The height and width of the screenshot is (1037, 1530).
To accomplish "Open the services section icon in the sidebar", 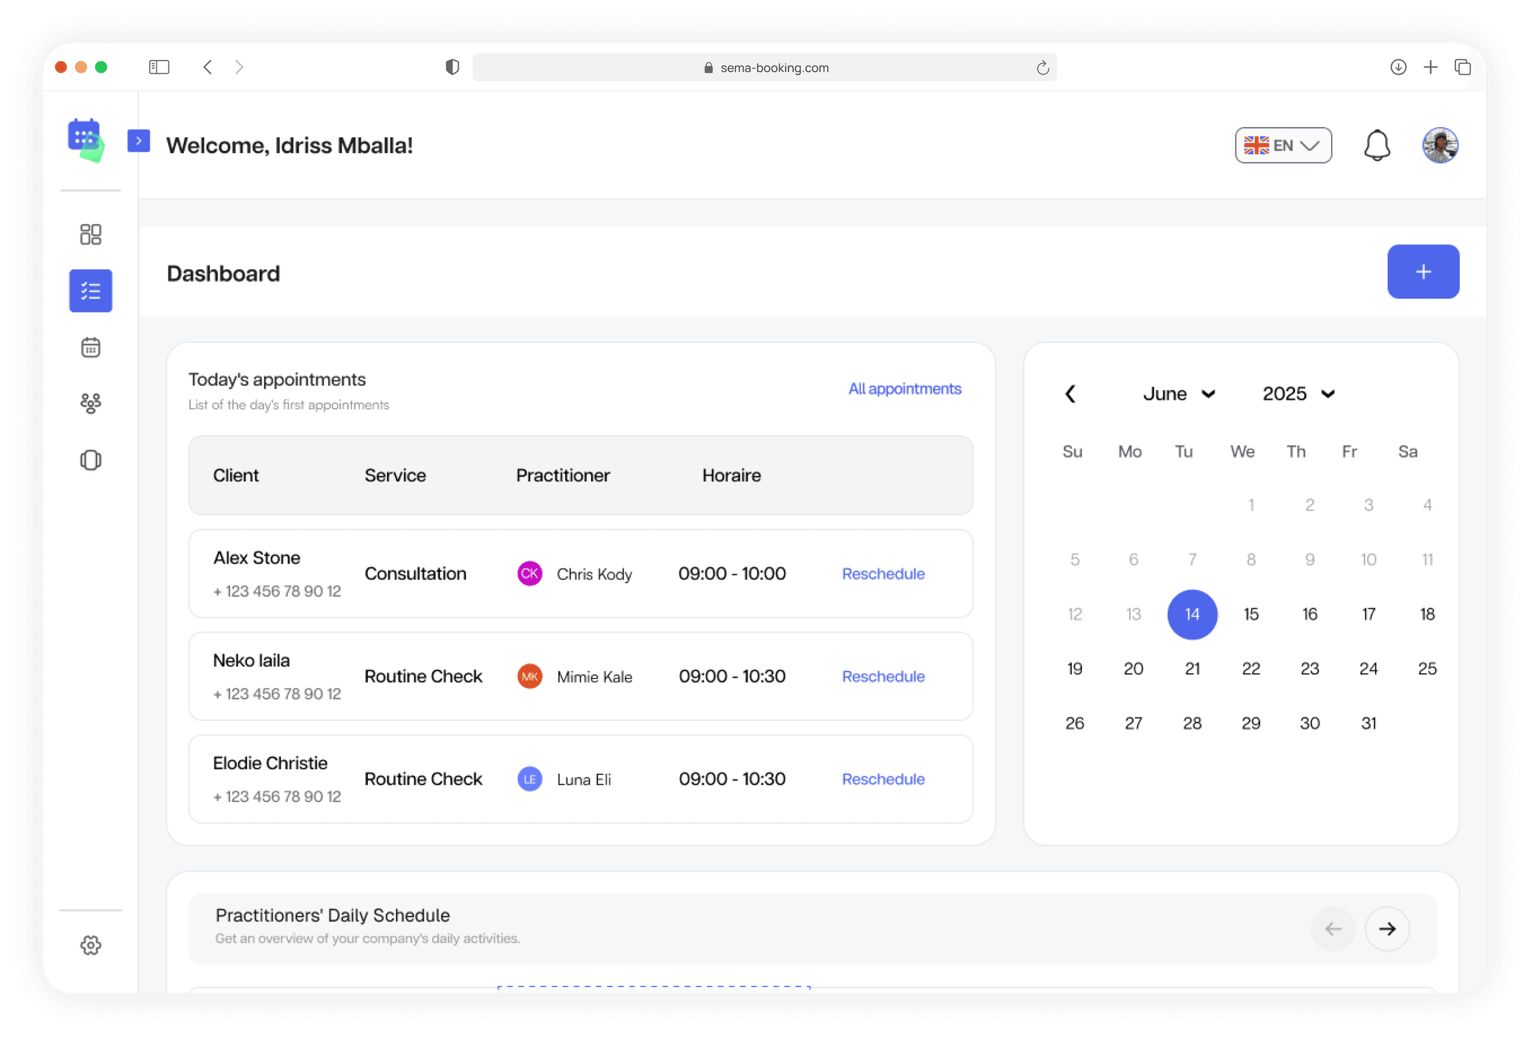I will click(90, 460).
